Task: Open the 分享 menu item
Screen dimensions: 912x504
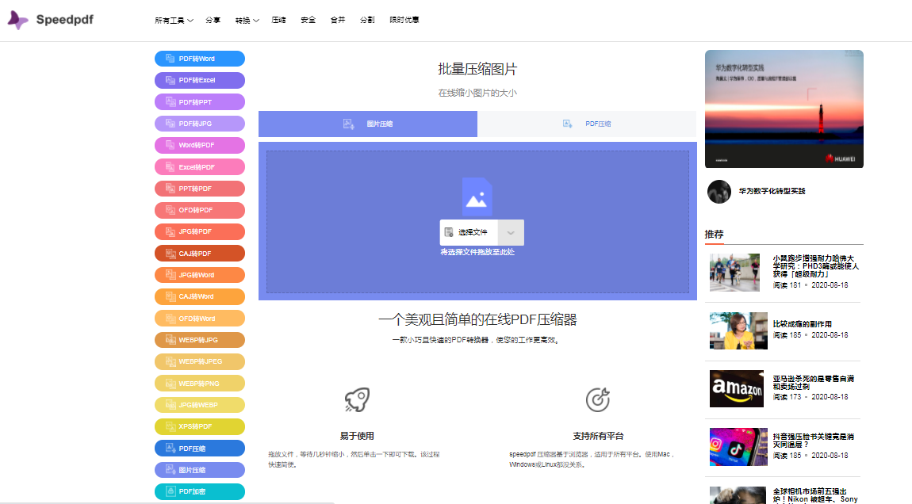Action: [213, 21]
